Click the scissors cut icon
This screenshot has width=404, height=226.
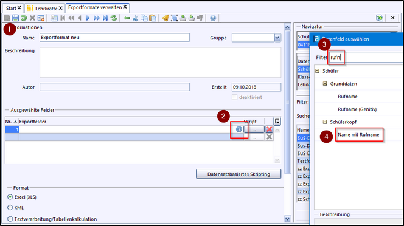tap(135, 18)
